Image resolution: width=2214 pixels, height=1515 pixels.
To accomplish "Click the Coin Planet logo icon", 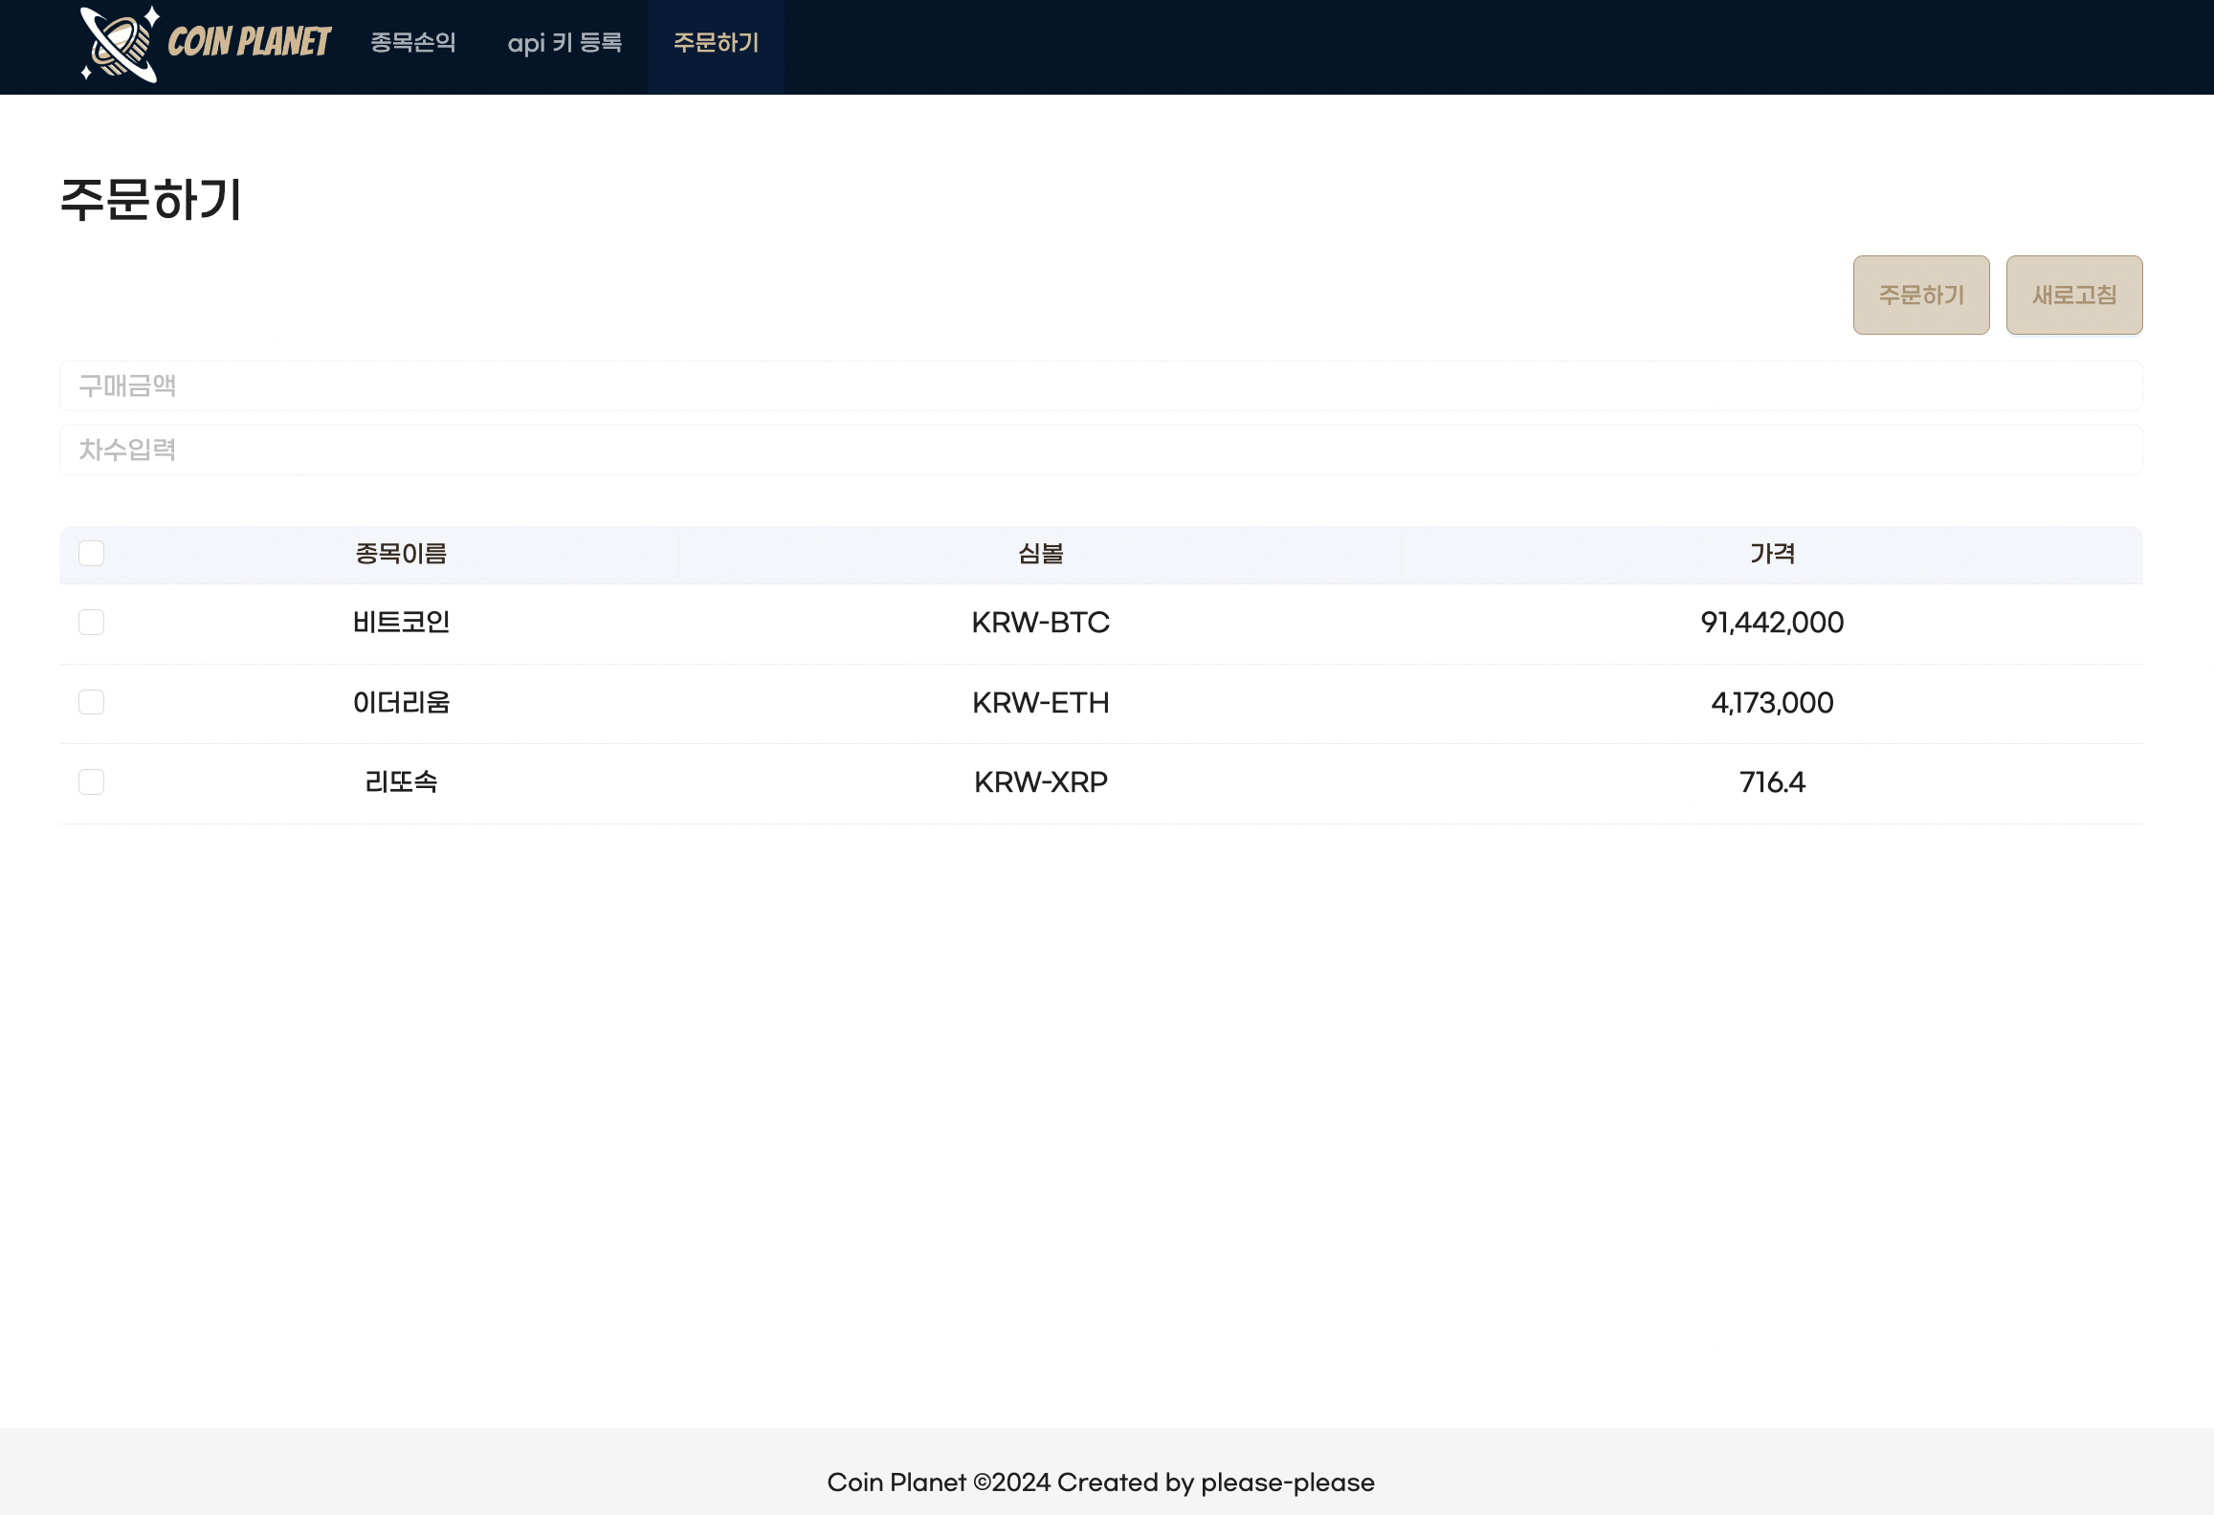I will pos(120,44).
